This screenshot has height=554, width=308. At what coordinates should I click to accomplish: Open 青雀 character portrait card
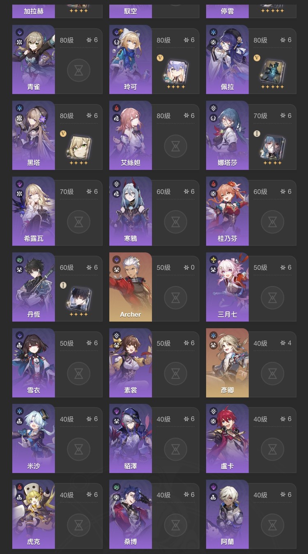tap(33, 59)
